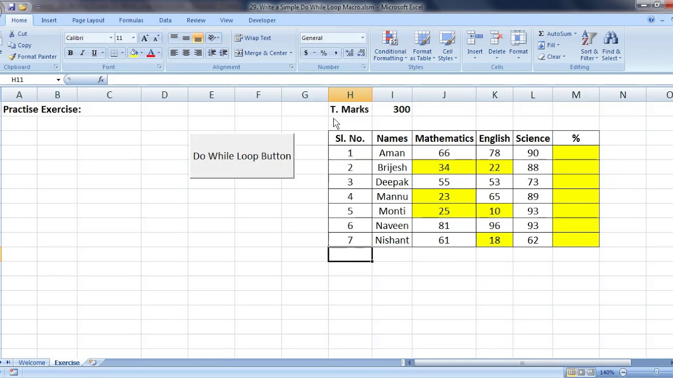Select column header J

pyautogui.click(x=444, y=95)
